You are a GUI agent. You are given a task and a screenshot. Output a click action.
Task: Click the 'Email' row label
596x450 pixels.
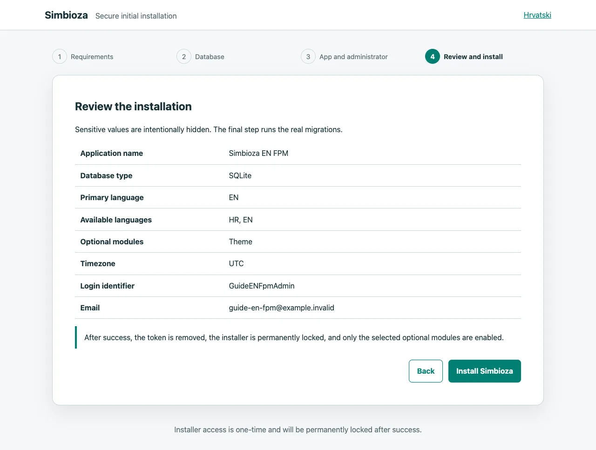(90, 308)
